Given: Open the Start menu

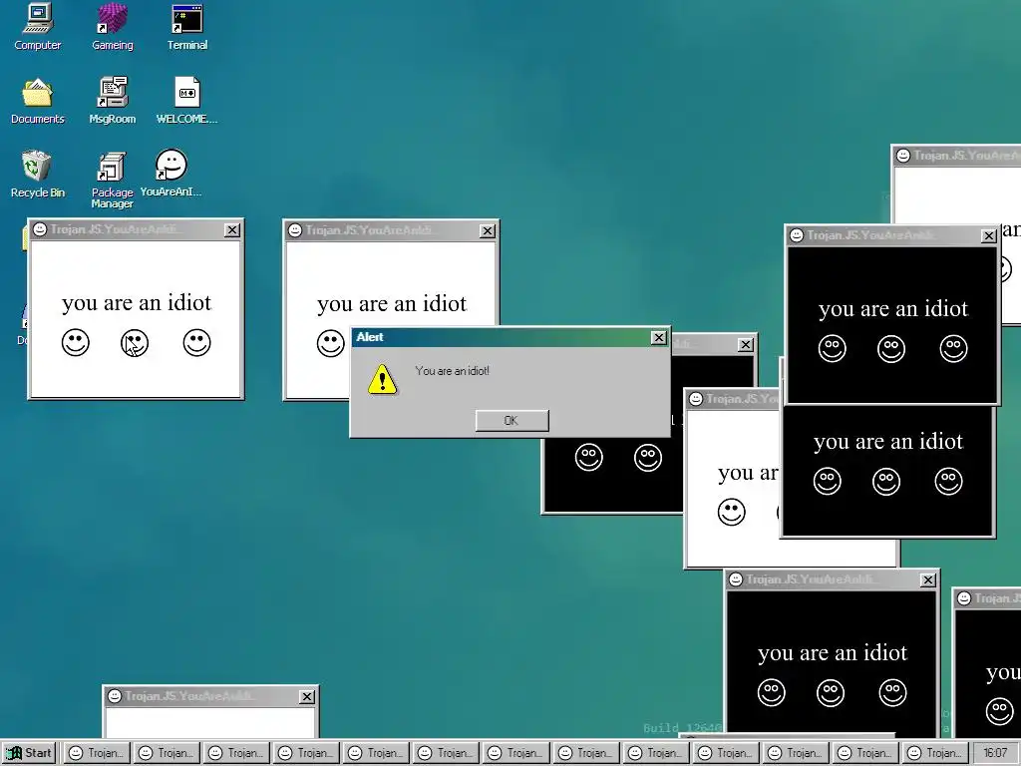Looking at the screenshot, I should 30,753.
